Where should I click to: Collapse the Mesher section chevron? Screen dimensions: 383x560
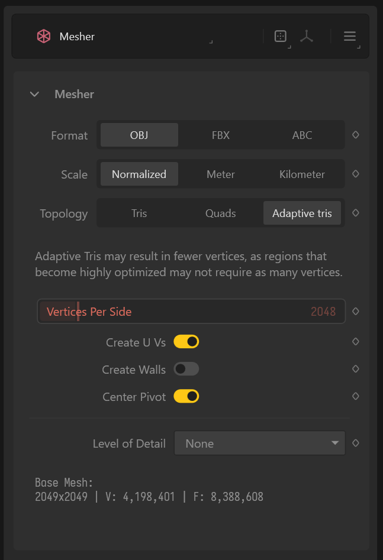point(34,94)
